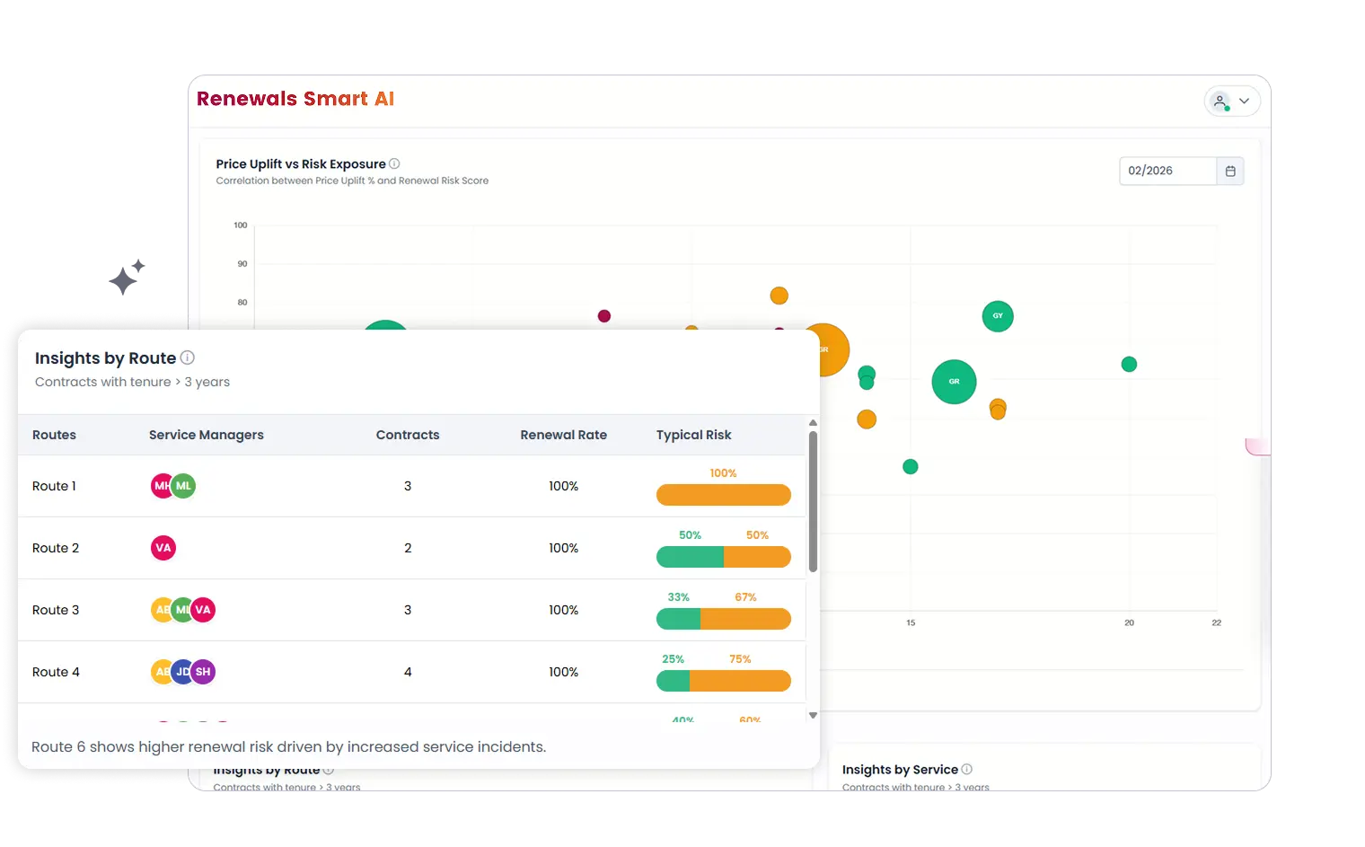This screenshot has width=1365, height=847.
Task: Click the 02/2026 date input field
Action: click(1167, 171)
